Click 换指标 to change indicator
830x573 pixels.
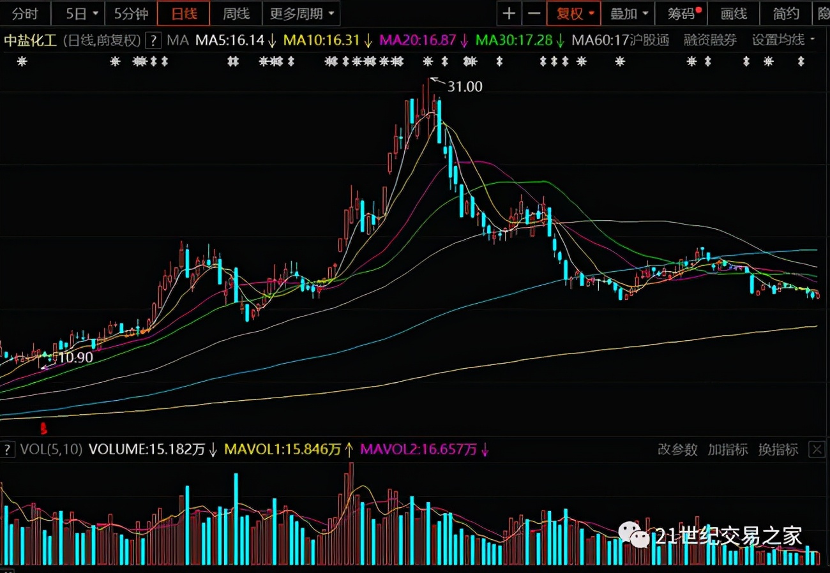pos(778,449)
